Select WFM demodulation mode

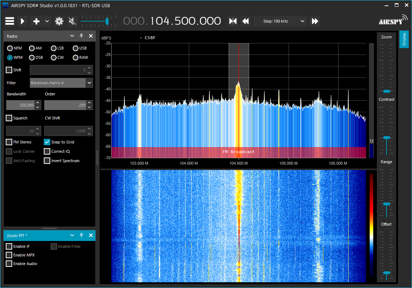point(15,57)
